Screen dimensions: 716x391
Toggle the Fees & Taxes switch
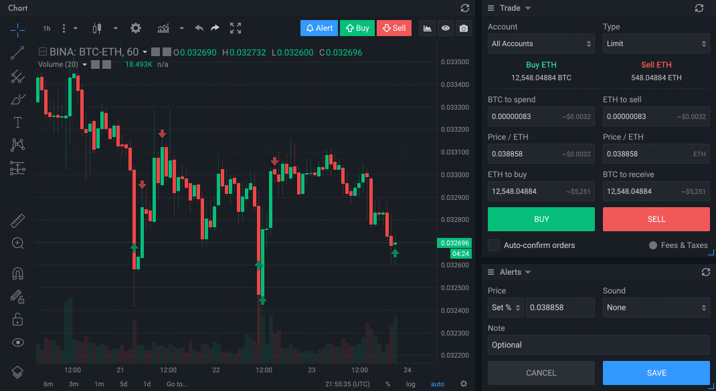coord(652,245)
